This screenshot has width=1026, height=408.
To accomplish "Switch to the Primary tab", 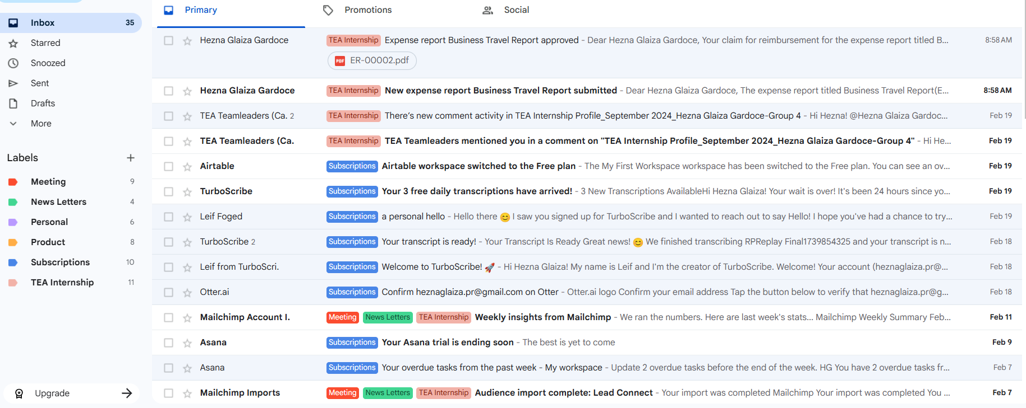I will pyautogui.click(x=231, y=11).
